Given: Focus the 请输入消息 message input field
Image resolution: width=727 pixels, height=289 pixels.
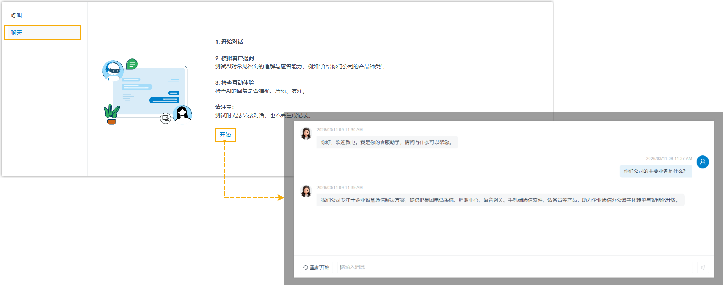Looking at the screenshot, I should (x=514, y=267).
